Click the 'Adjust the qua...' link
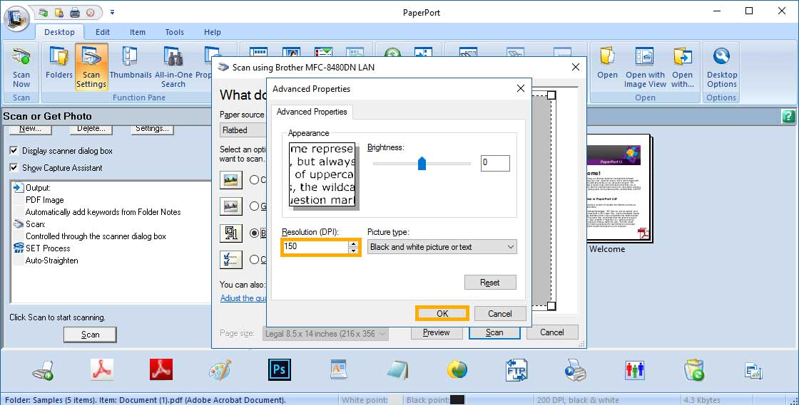This screenshot has height=405, width=799. (243, 298)
